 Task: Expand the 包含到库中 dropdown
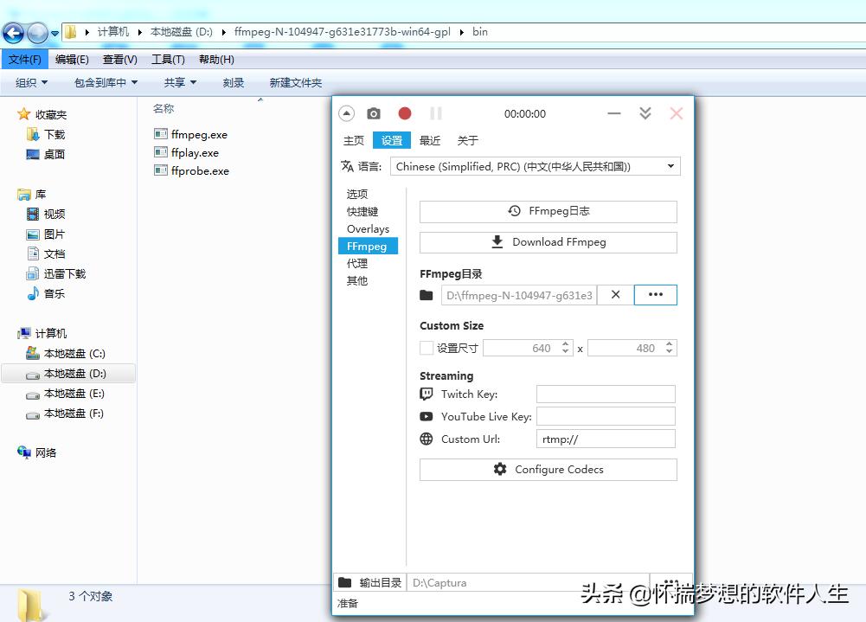[x=106, y=83]
